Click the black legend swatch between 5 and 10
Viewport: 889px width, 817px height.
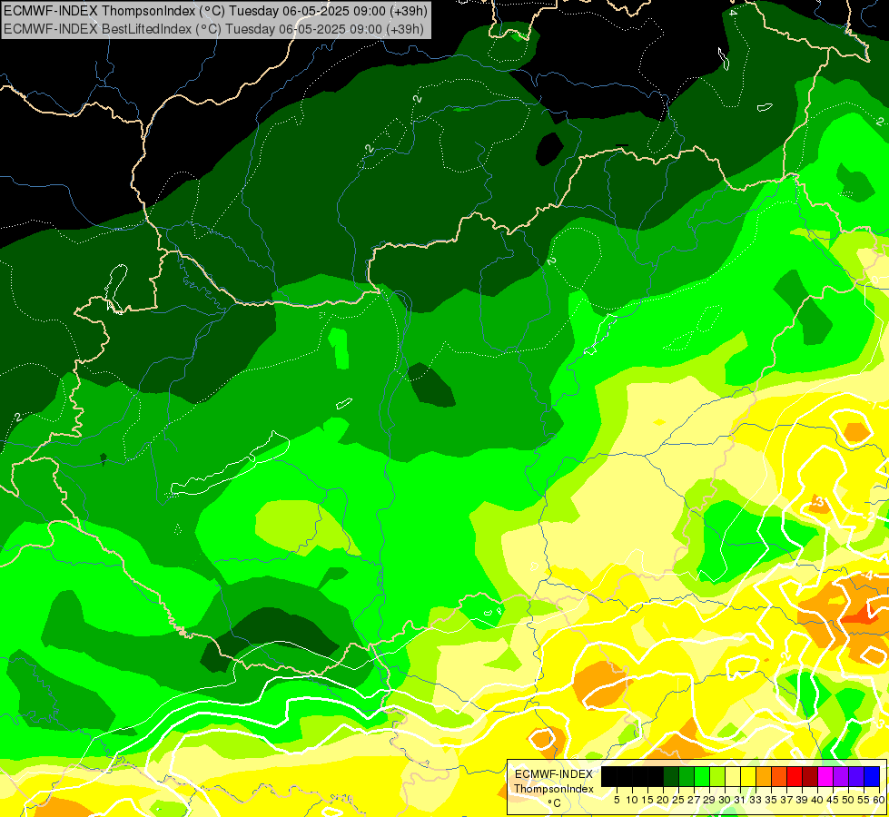pyautogui.click(x=624, y=776)
